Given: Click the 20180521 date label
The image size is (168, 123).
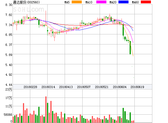Looking at the screenshot, I should click(x=102, y=87).
